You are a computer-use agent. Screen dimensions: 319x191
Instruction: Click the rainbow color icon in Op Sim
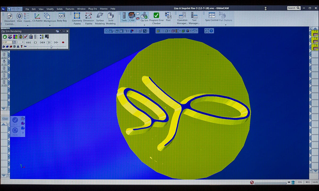point(15,37)
